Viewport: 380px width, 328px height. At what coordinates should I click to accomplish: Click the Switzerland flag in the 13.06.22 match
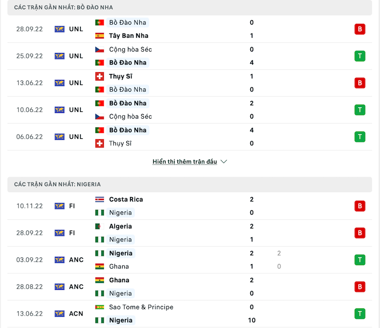coord(100,76)
